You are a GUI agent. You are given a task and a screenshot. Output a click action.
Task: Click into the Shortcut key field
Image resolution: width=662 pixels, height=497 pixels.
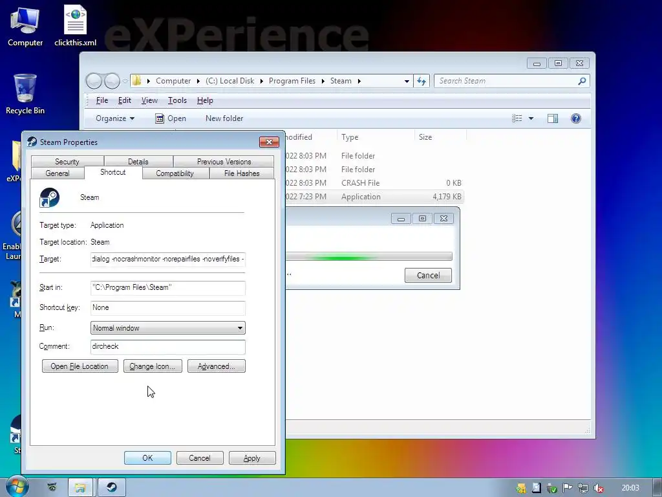click(168, 307)
